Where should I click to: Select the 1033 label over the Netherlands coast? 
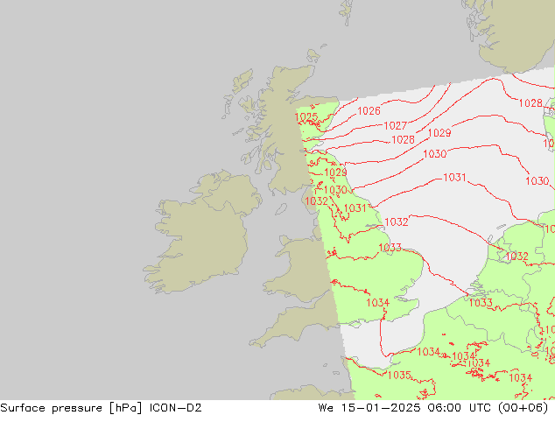[481, 303]
